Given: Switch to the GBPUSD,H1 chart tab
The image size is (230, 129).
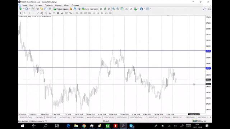Looking at the screenshot, I should pyautogui.click(x=51, y=118).
